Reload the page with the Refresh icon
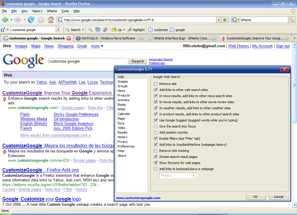The image size is (297, 215). click(x=31, y=20)
